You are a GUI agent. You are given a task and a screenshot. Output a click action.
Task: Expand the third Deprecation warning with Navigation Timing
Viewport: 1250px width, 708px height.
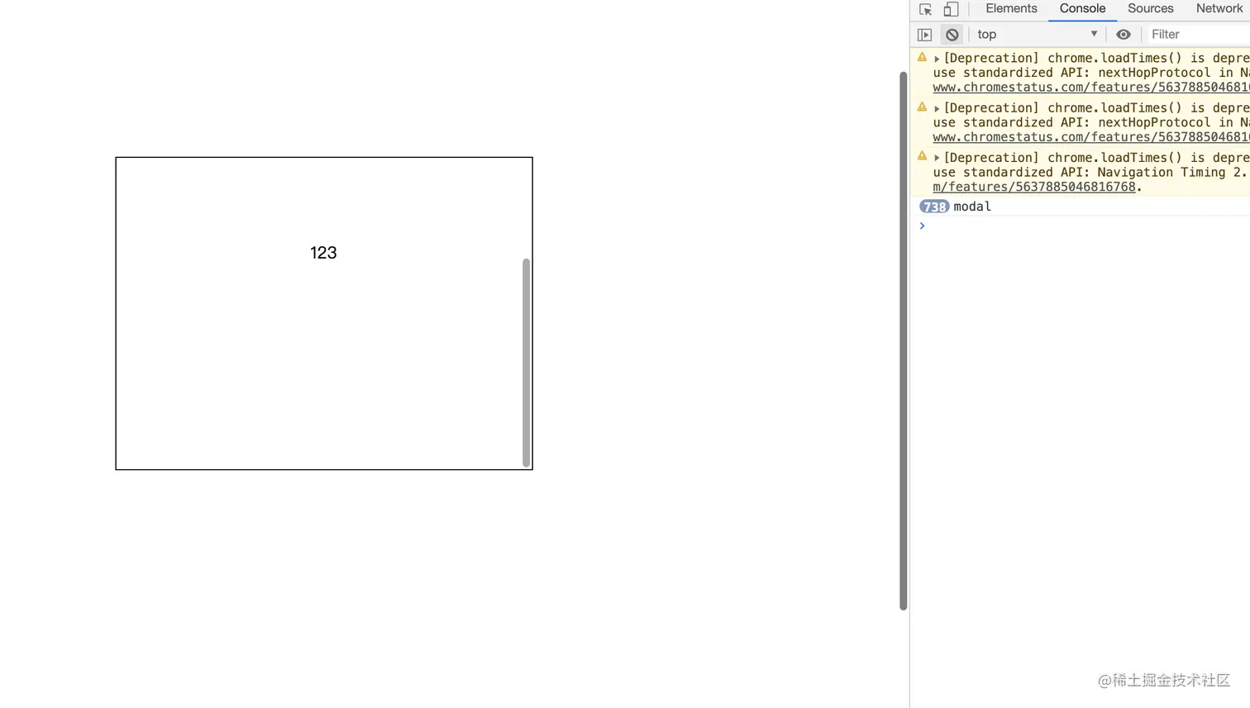937,158
